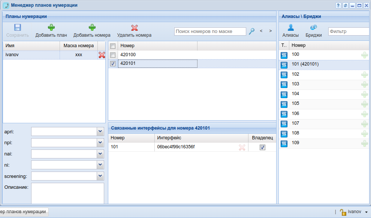Click the Добавить номера green plus

click(x=92, y=27)
